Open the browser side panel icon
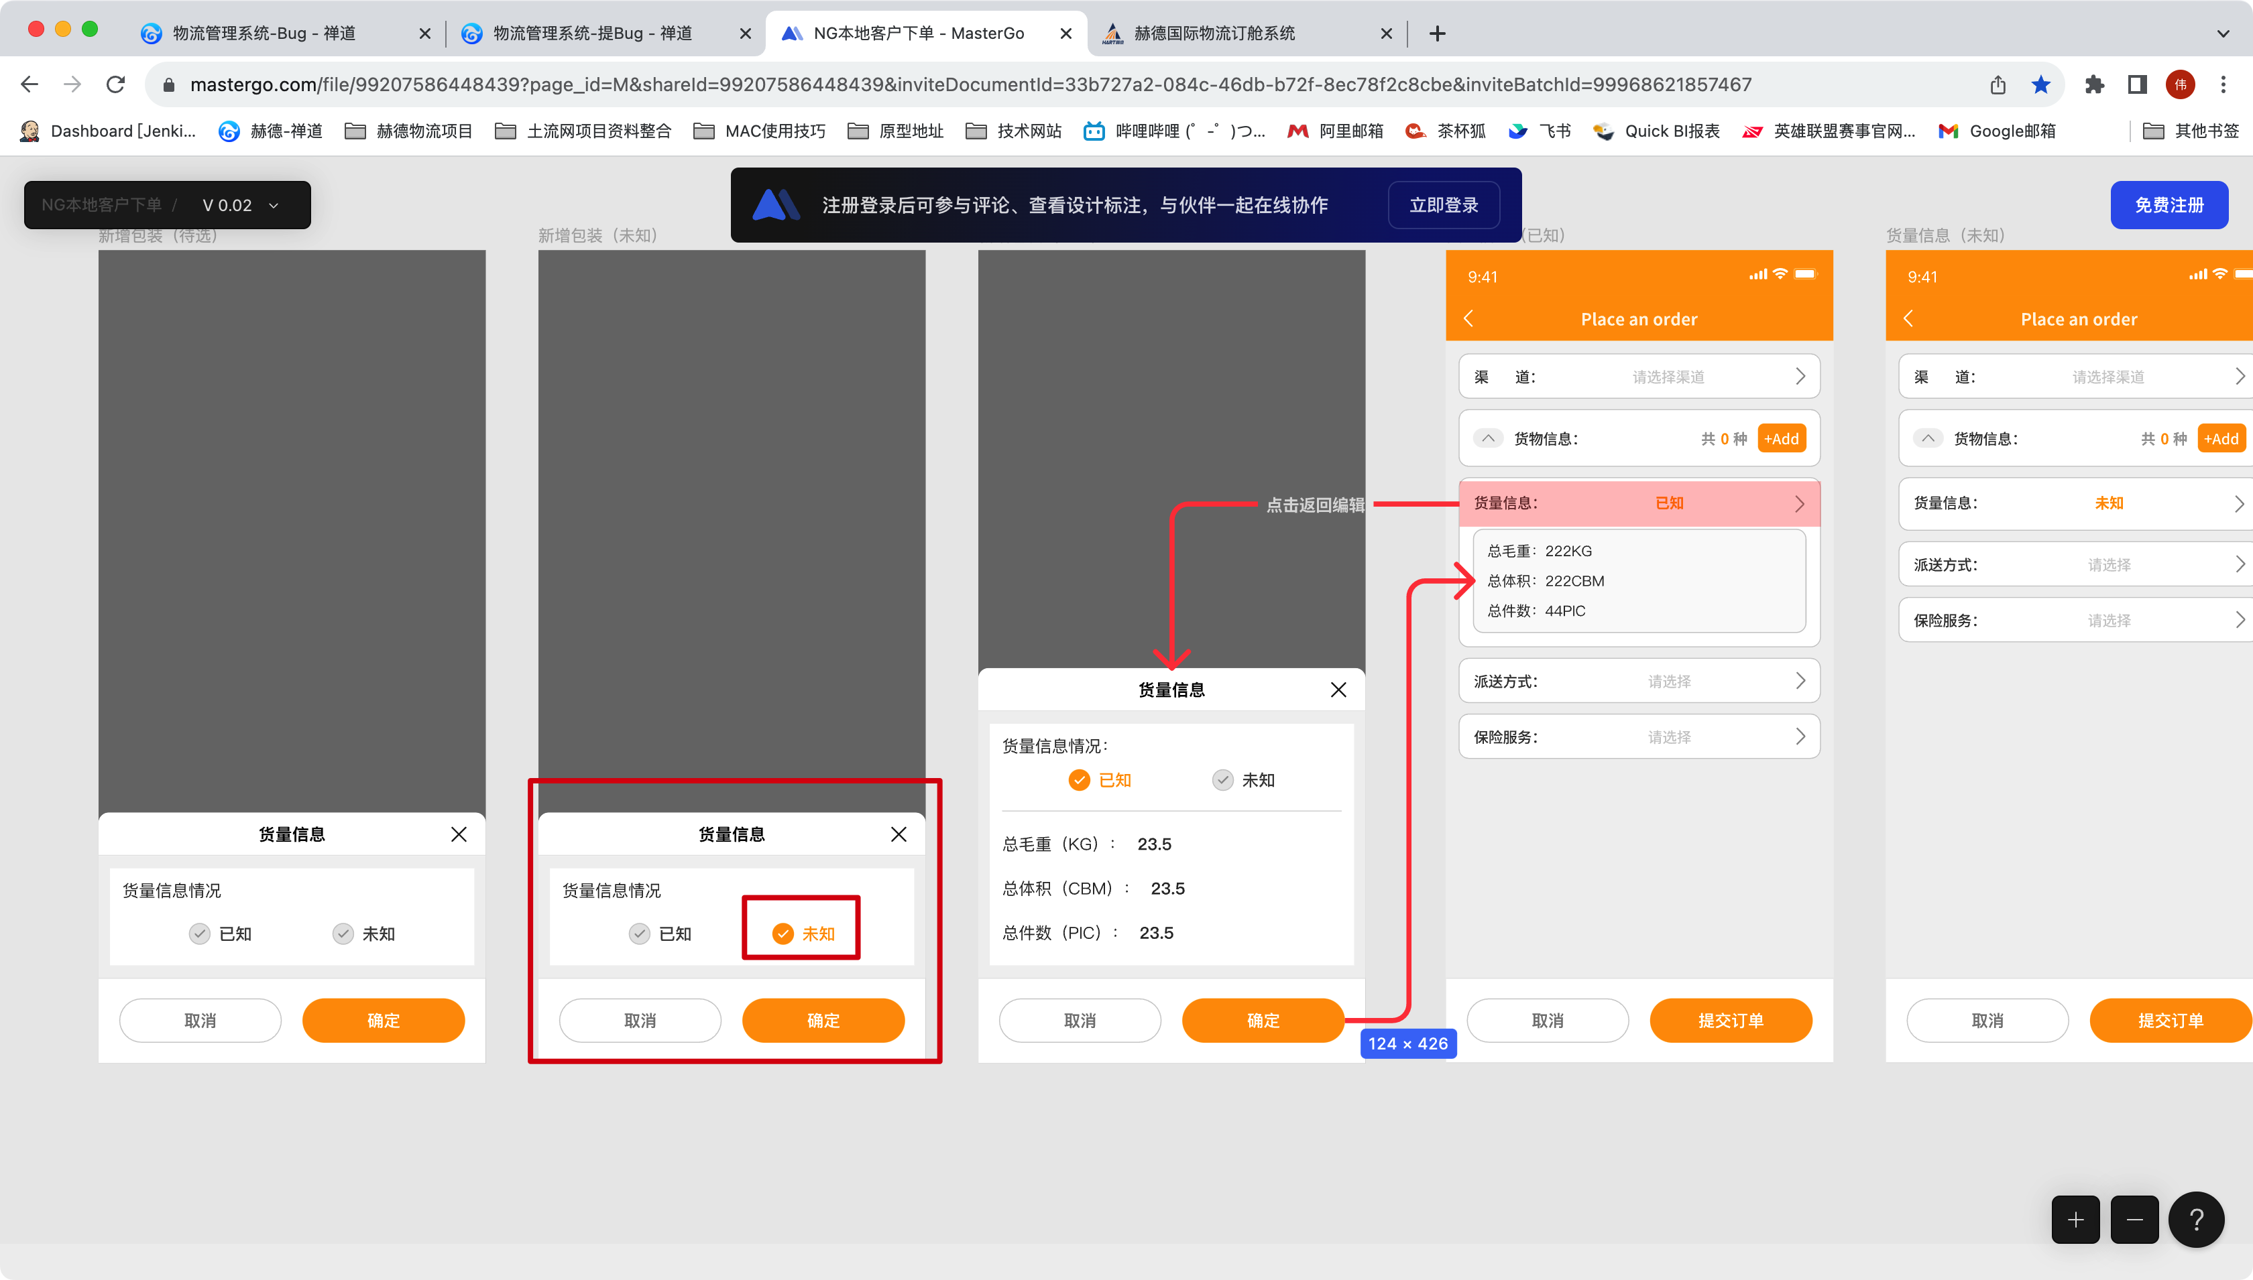2253x1280 pixels. tap(2137, 84)
